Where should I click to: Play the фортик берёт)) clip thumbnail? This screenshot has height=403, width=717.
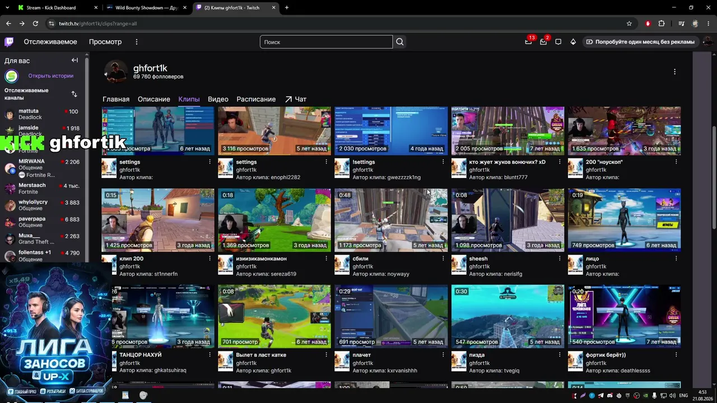[x=624, y=316]
